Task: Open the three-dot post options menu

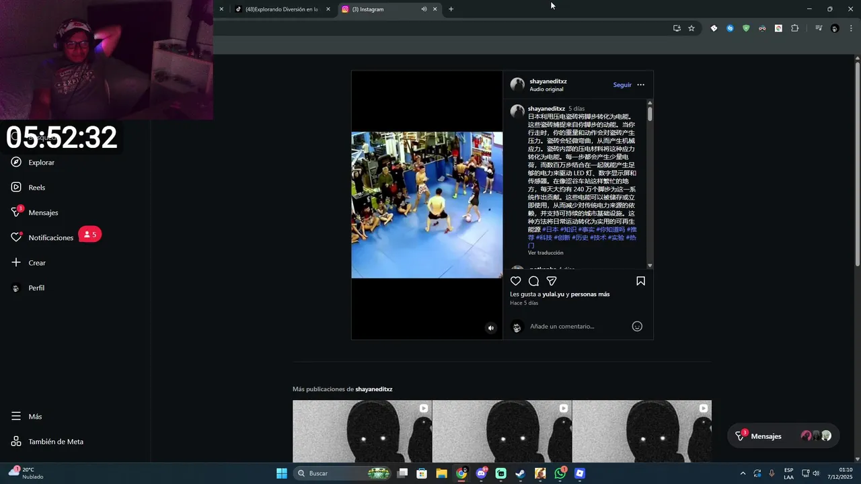Action: coord(640,85)
